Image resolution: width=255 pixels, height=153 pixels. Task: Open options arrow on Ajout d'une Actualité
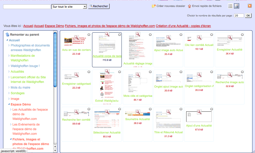coord(212,109)
